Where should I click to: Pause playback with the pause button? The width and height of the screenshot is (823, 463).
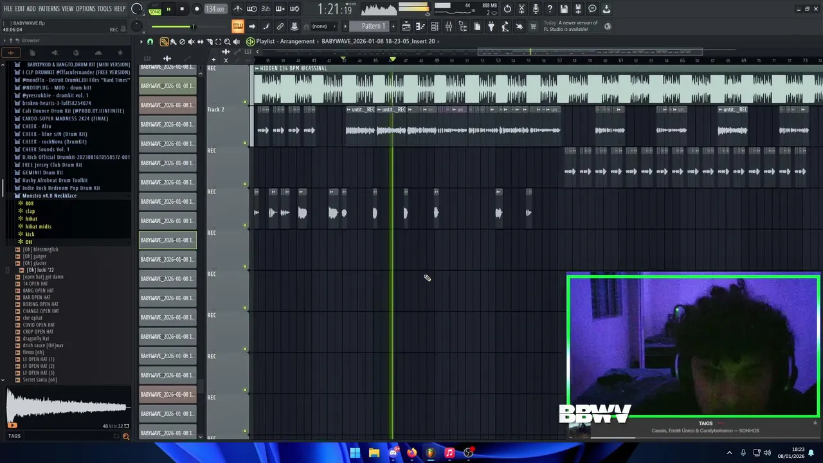168,9
